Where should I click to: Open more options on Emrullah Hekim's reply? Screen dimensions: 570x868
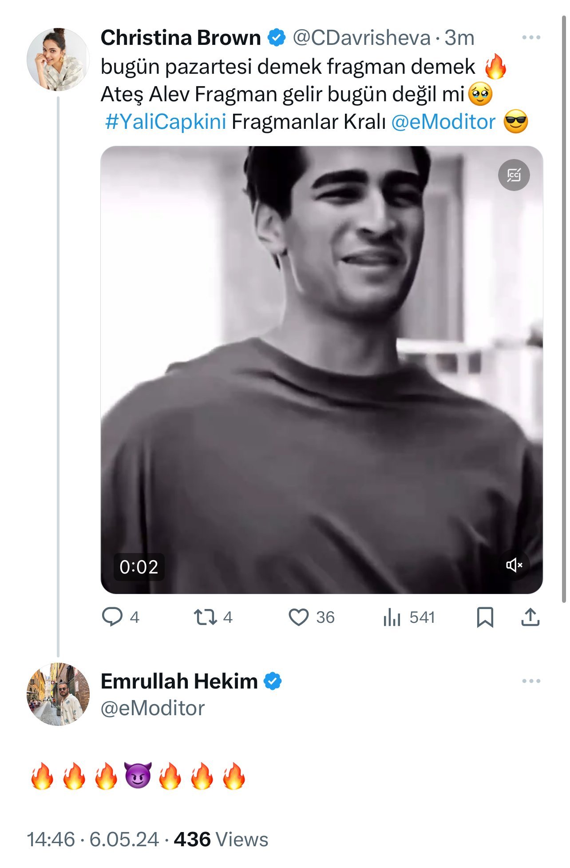point(531,681)
